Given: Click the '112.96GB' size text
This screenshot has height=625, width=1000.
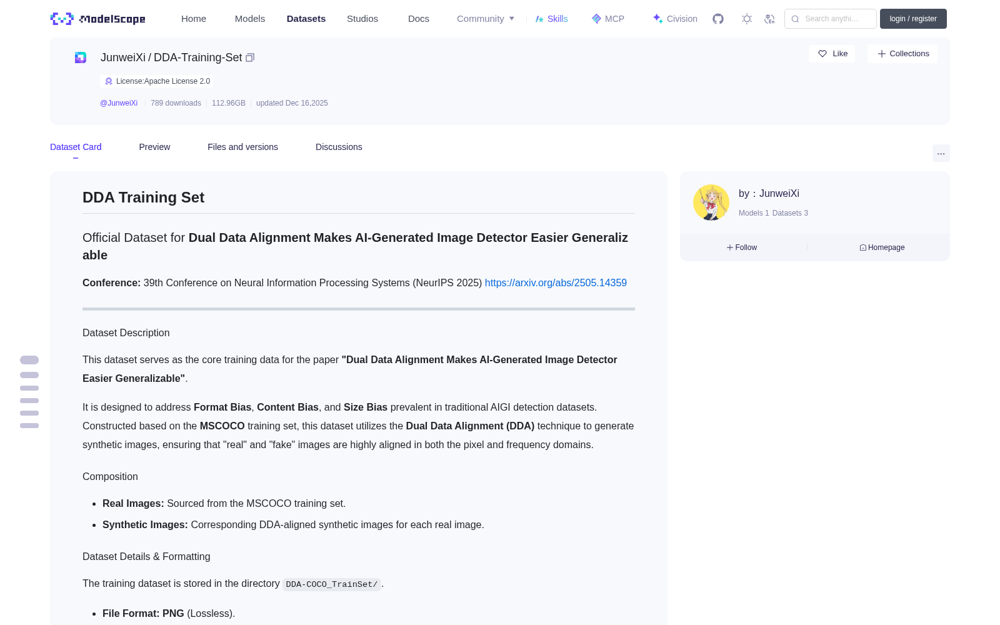Looking at the screenshot, I should click(x=229, y=103).
